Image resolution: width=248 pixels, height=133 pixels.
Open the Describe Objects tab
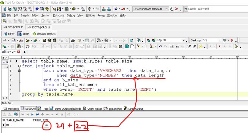point(44,34)
